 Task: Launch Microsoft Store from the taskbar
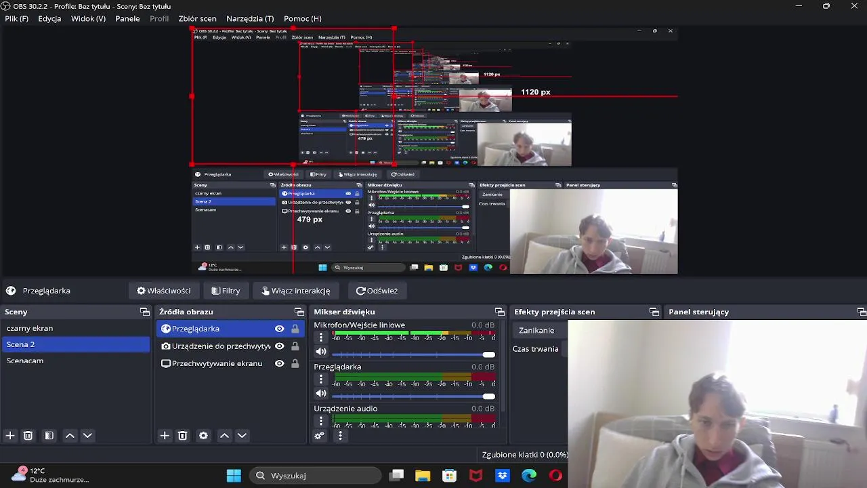(x=449, y=476)
